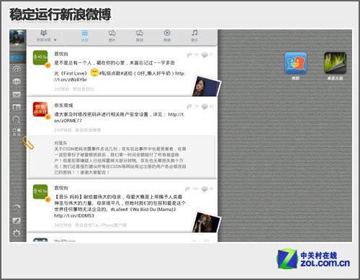Click the refresh icon in sidebar

tap(17, 209)
